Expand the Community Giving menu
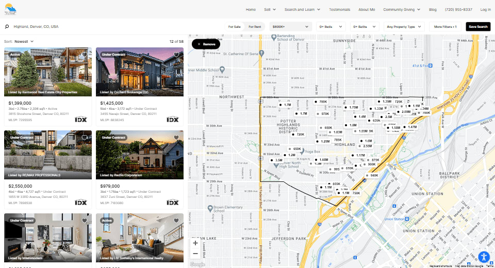This screenshot has height=268, width=495. [x=402, y=9]
